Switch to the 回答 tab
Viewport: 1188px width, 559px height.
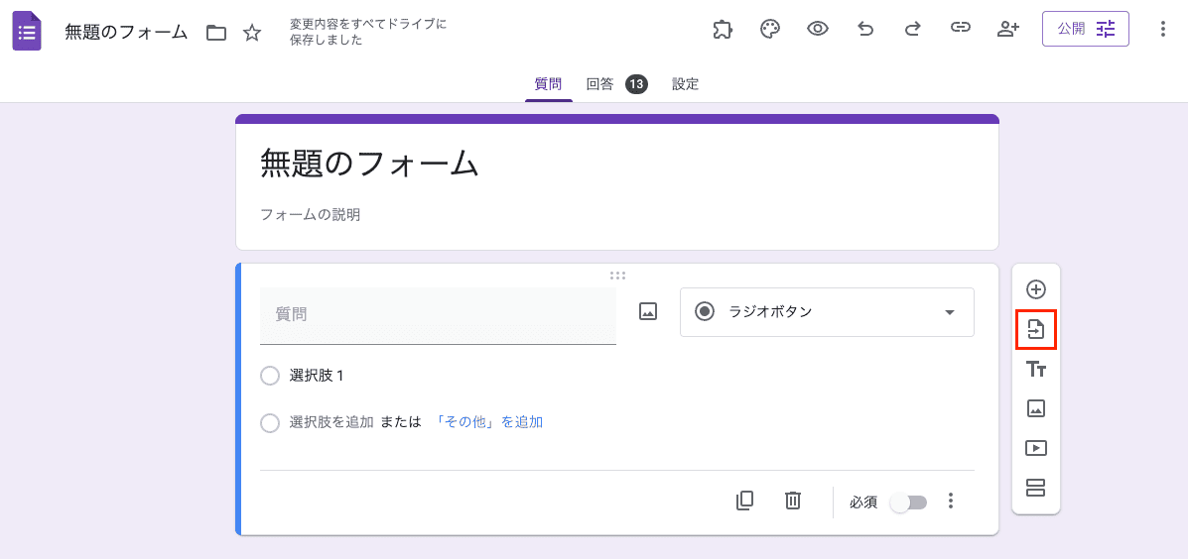pyautogui.click(x=600, y=84)
